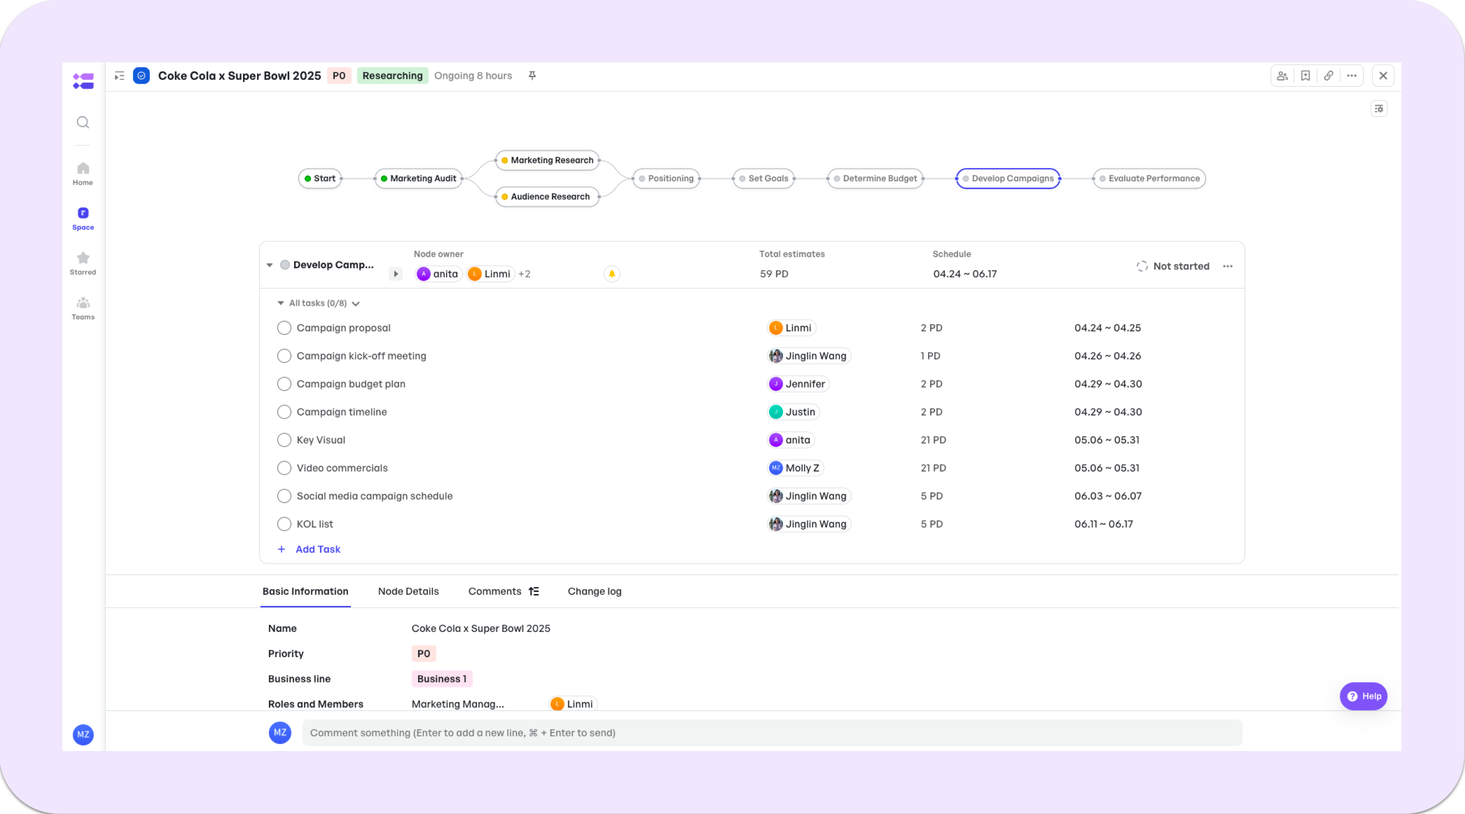
Task: Select the Positioning workflow node
Action: (x=666, y=178)
